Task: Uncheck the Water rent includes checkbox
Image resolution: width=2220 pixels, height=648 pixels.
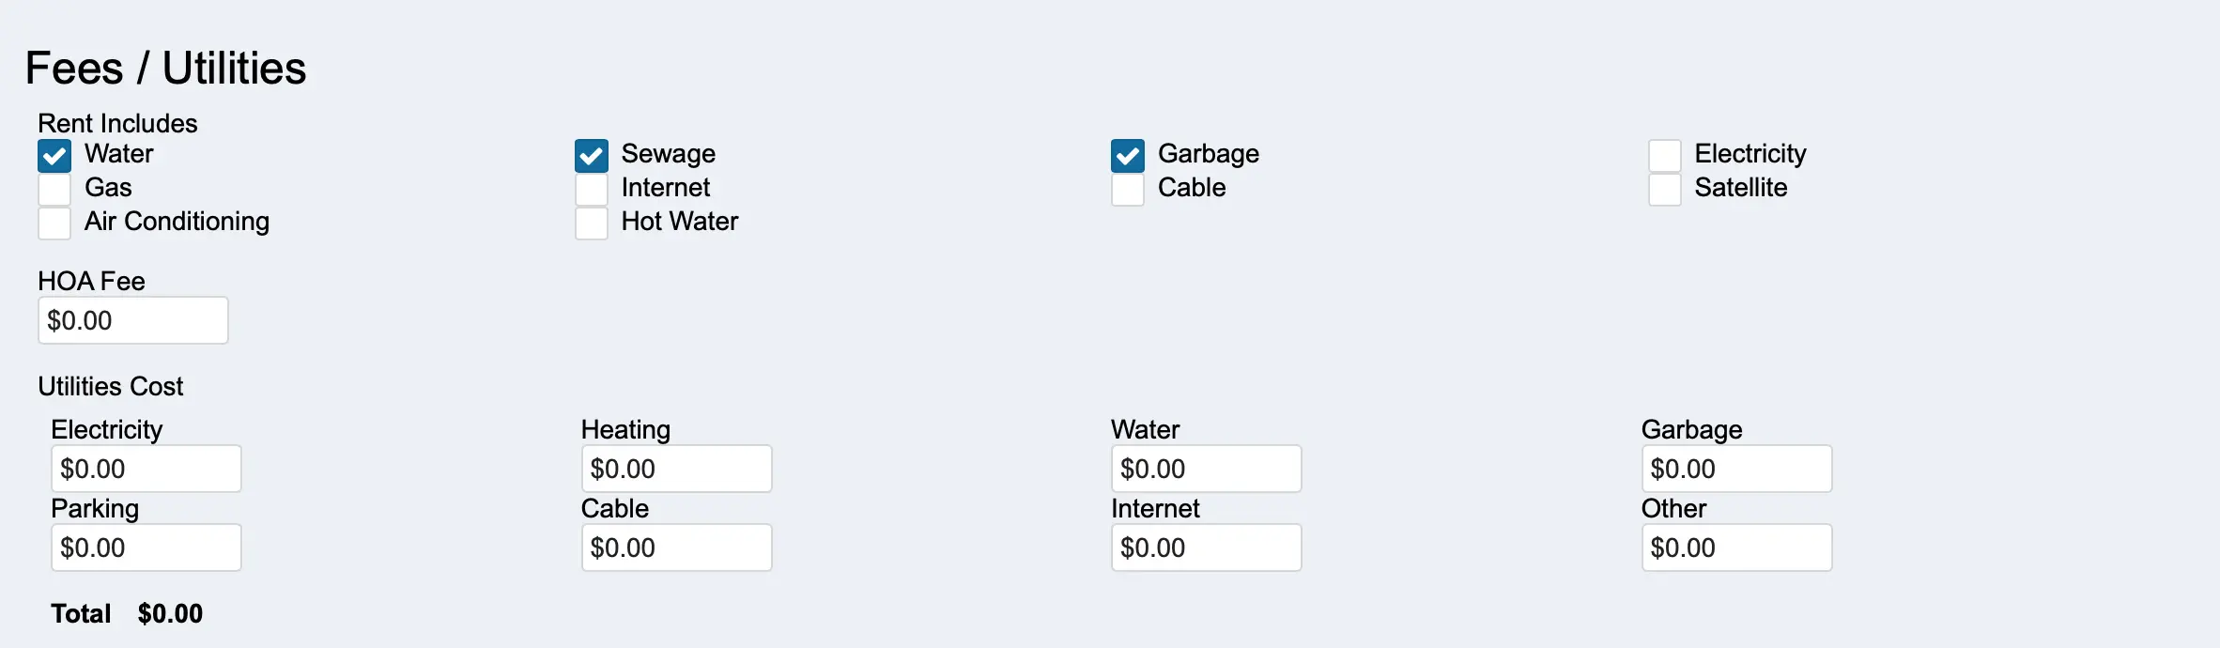Action: [54, 156]
